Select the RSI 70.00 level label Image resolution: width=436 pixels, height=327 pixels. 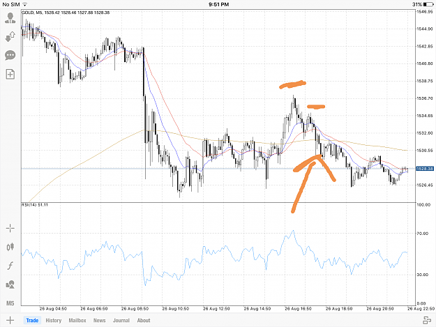(422, 234)
